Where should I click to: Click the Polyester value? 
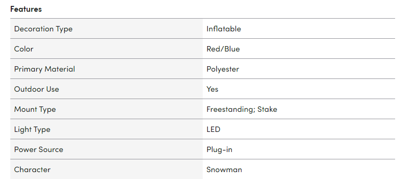tap(222, 69)
